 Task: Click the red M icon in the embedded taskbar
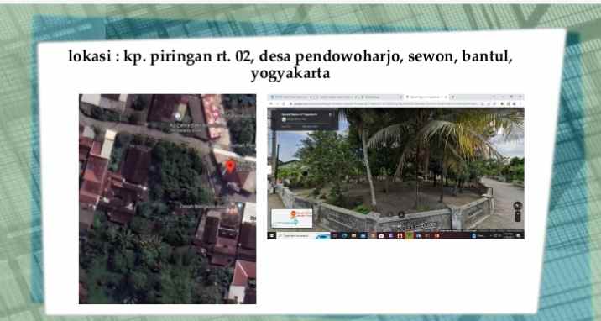pos(400,235)
